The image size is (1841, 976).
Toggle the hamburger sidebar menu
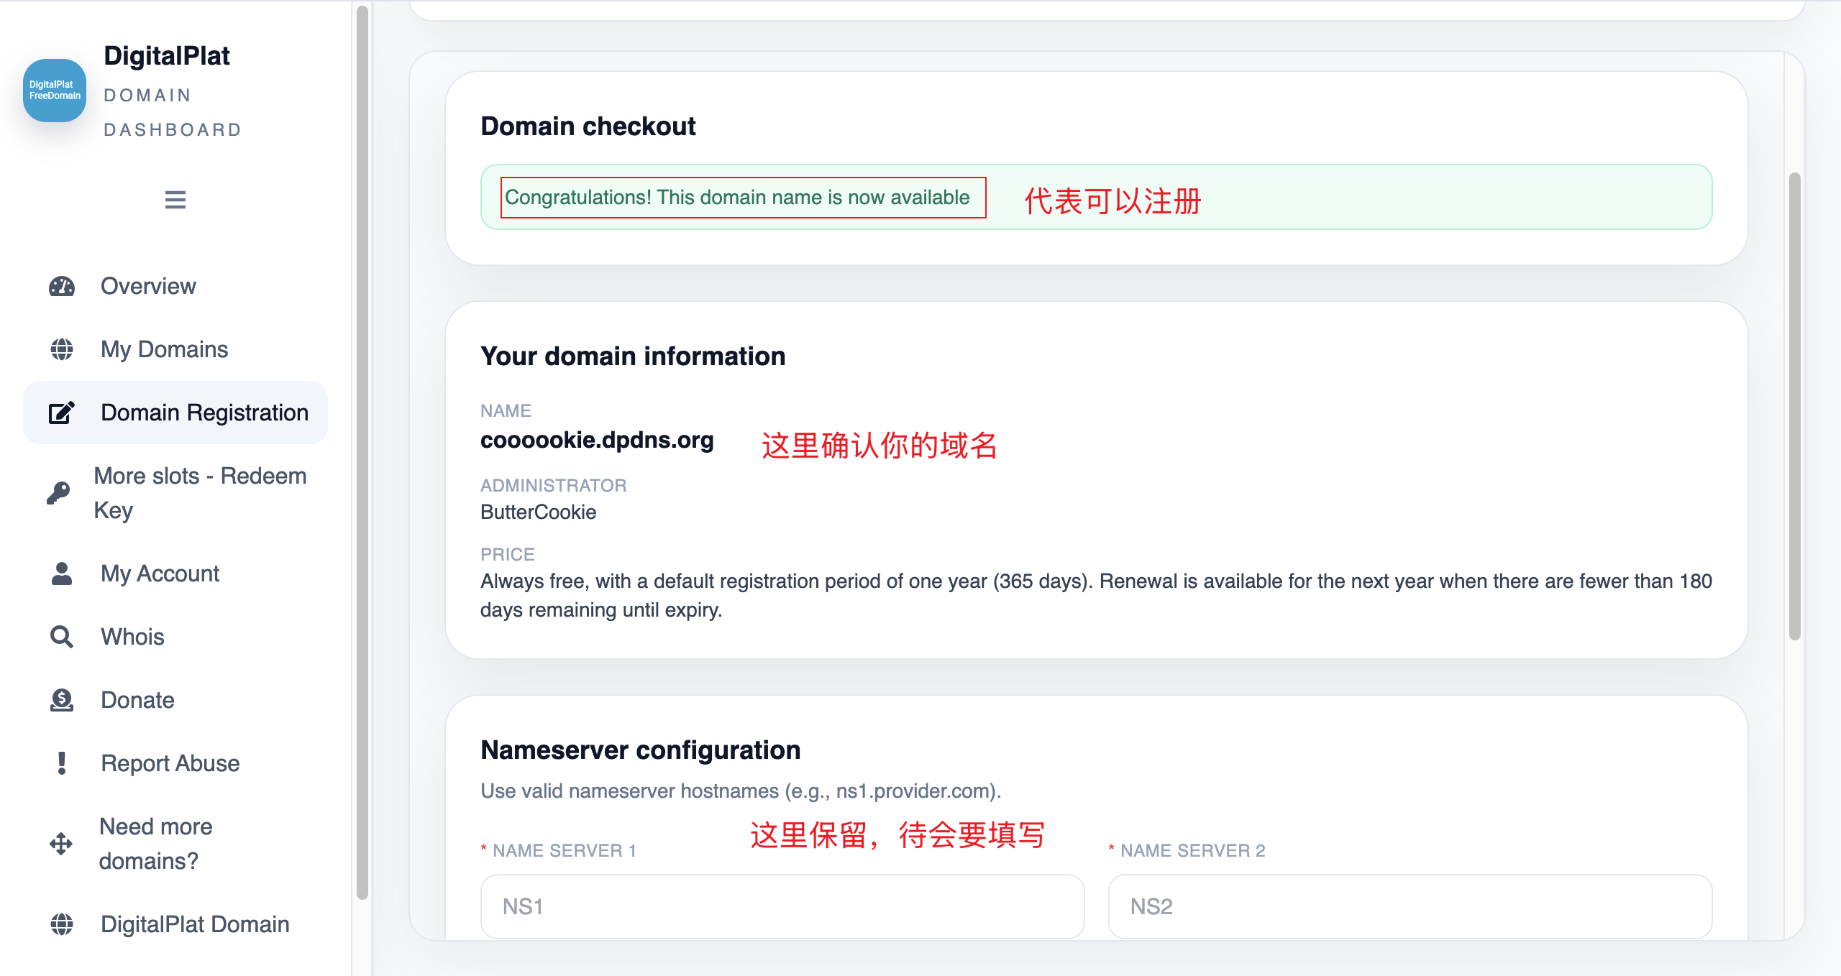tap(175, 200)
